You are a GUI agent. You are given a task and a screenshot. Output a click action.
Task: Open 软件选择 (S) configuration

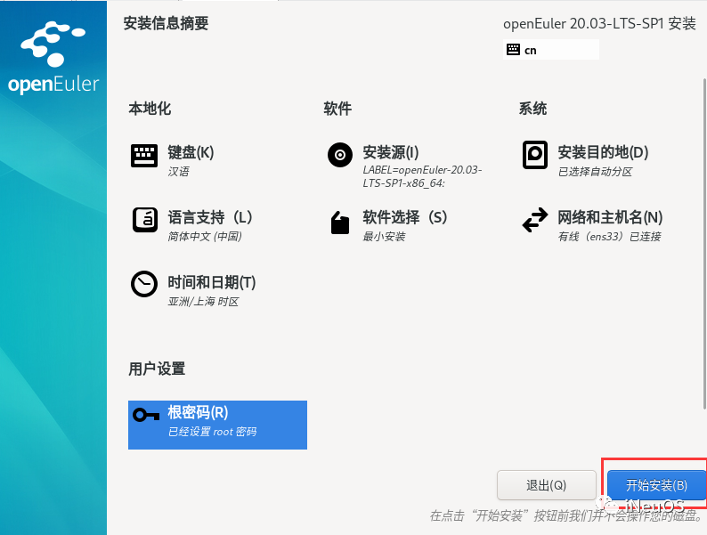[405, 217]
